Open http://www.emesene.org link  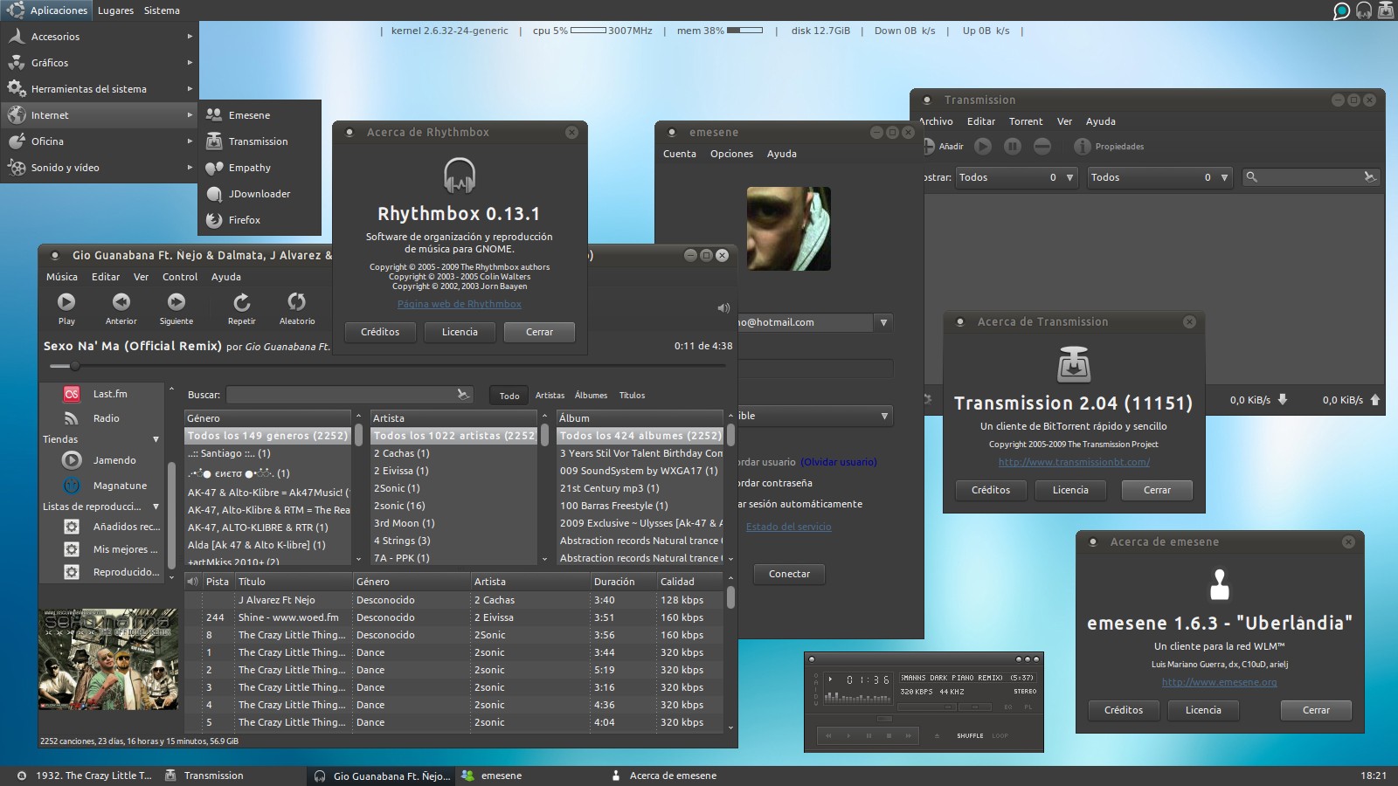click(1219, 682)
